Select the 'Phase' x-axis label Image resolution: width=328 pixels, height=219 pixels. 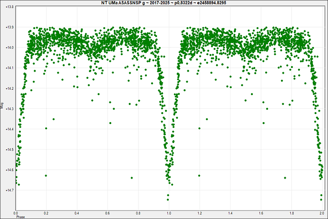click(20, 217)
